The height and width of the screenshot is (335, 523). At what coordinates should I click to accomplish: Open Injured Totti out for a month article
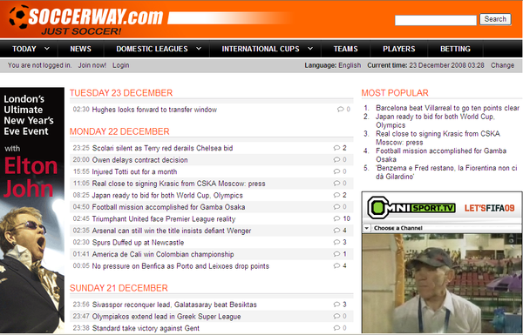point(134,171)
